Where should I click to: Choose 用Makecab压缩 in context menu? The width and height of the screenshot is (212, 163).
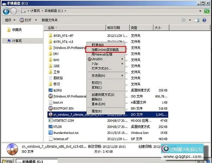[x=106, y=54]
